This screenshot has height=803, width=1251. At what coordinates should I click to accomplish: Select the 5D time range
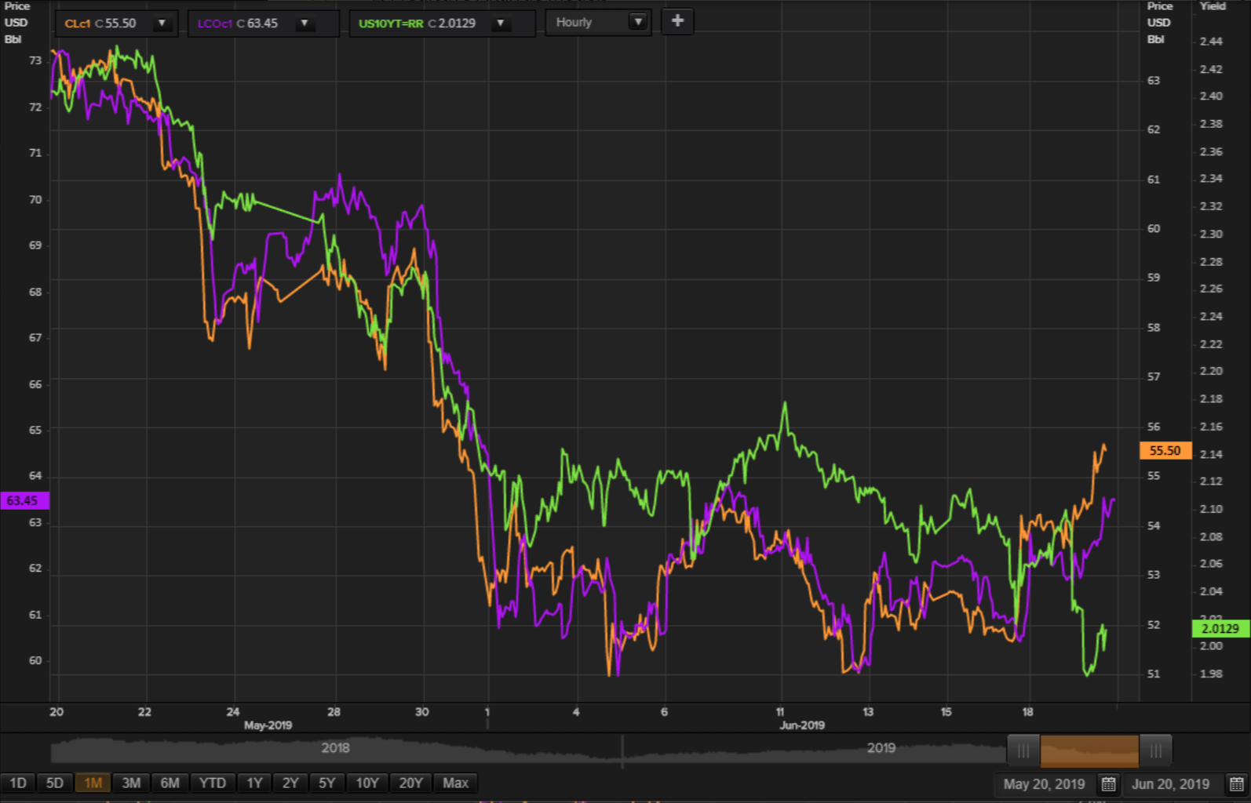[55, 783]
